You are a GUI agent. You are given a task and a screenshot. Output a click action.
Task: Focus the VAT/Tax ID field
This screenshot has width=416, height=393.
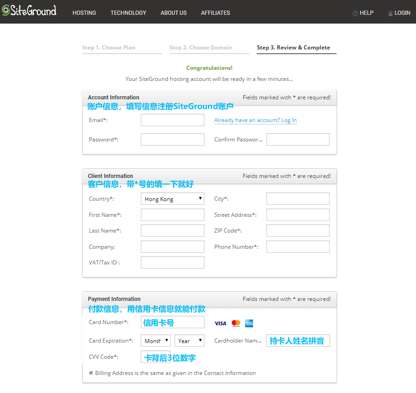[x=173, y=263]
